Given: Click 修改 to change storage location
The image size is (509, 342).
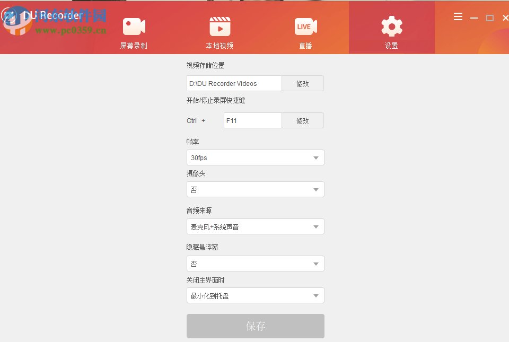Looking at the screenshot, I should [x=302, y=83].
